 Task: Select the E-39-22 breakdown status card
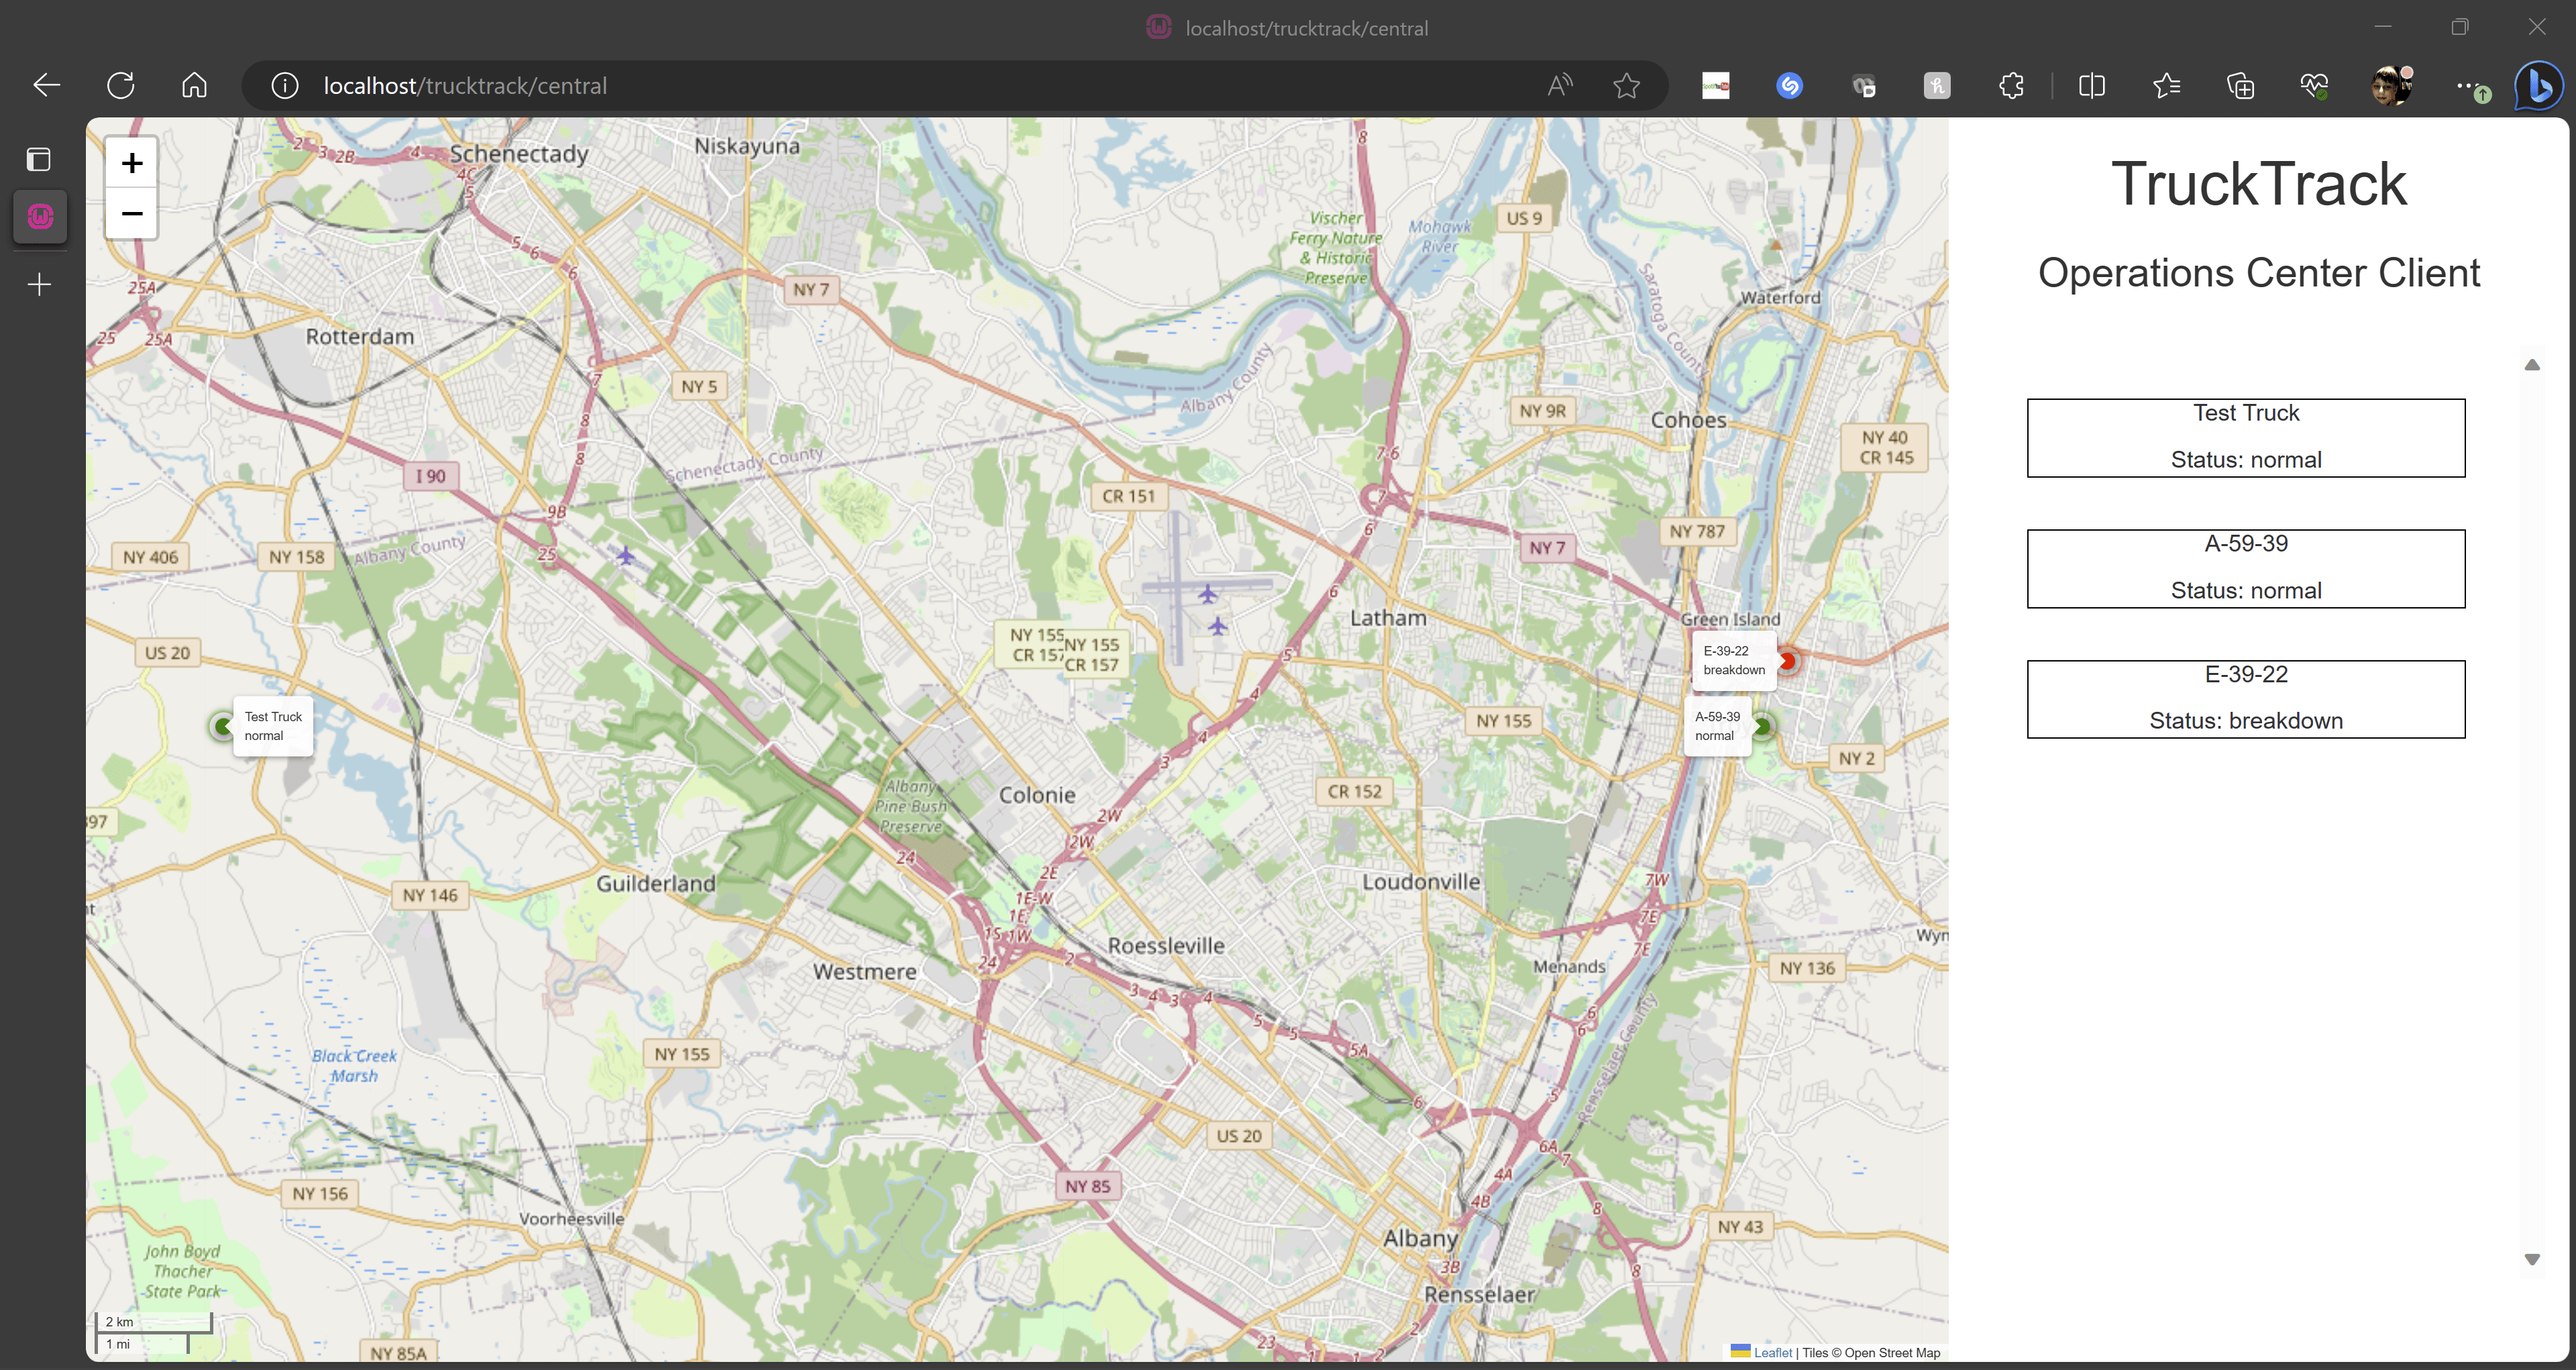coord(2245,699)
